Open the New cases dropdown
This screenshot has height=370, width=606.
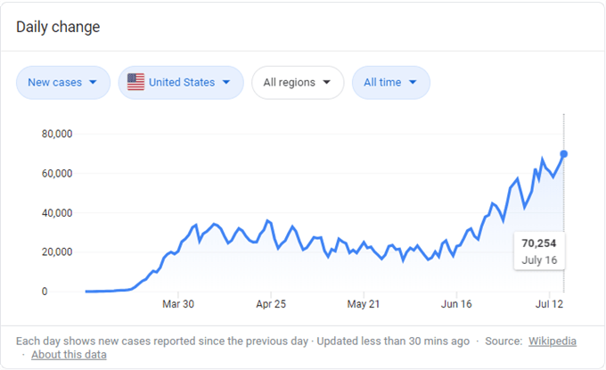pyautogui.click(x=63, y=82)
